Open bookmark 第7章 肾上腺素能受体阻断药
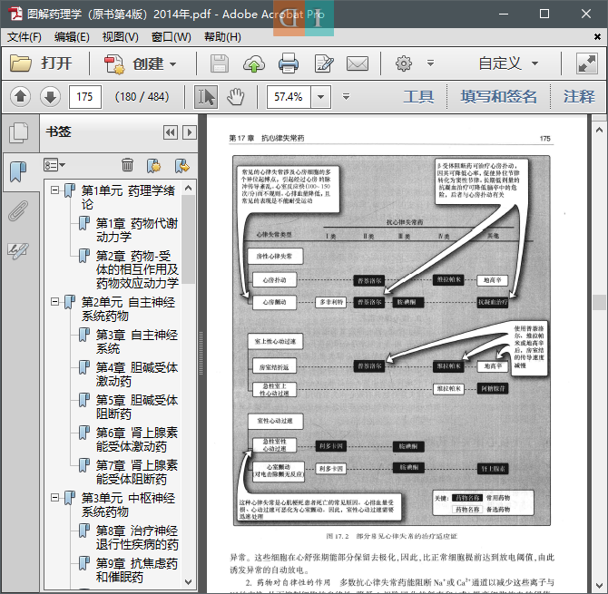The width and height of the screenshot is (608, 594). click(x=136, y=472)
